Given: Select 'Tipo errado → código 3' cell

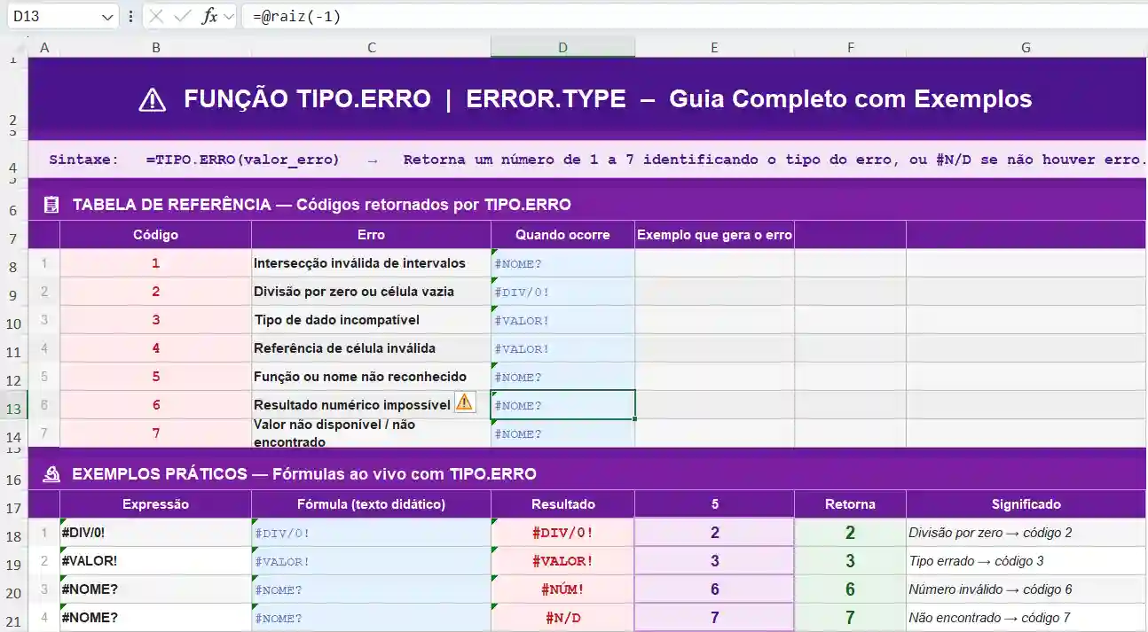Looking at the screenshot, I should (x=1026, y=561).
